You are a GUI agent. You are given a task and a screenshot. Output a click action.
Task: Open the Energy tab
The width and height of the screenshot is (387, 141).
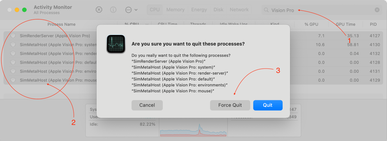click(x=199, y=10)
